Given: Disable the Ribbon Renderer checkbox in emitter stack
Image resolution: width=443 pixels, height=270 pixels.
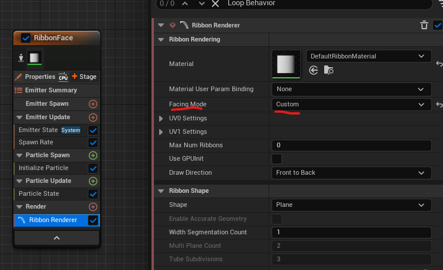Looking at the screenshot, I should (93, 220).
